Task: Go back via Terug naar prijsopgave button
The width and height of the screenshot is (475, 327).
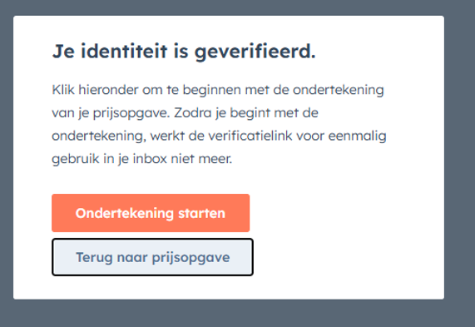Action: (x=152, y=257)
